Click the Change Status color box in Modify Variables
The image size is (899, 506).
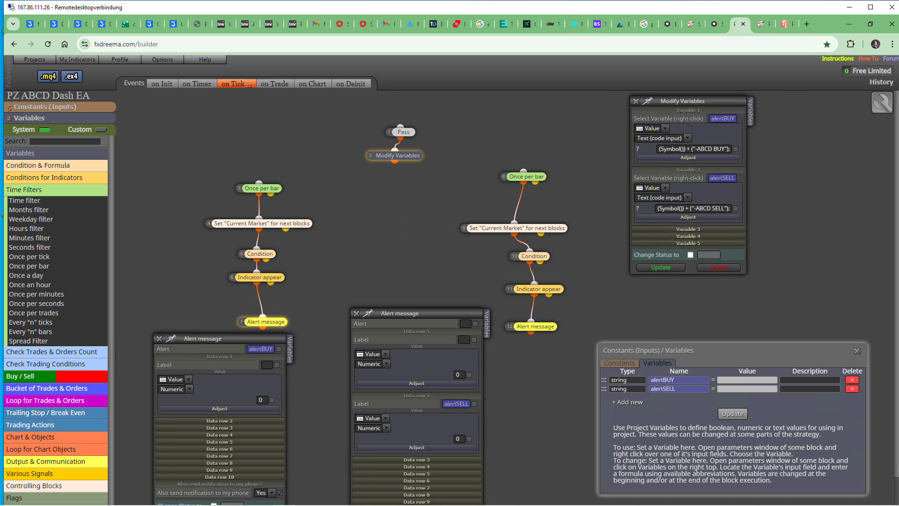(x=708, y=255)
